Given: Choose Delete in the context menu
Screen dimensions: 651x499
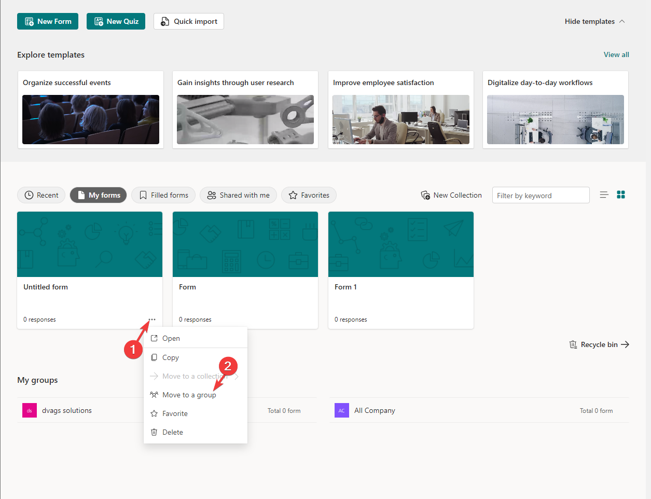Looking at the screenshot, I should 196,432.
